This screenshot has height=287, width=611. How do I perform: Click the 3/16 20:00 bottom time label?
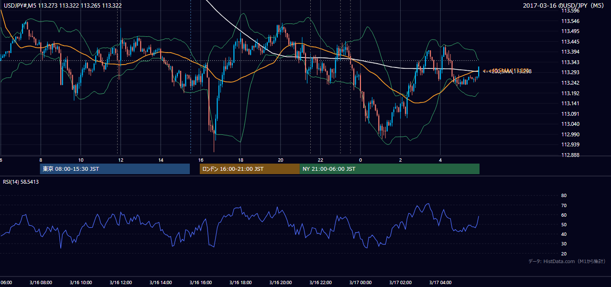[x=281, y=282]
